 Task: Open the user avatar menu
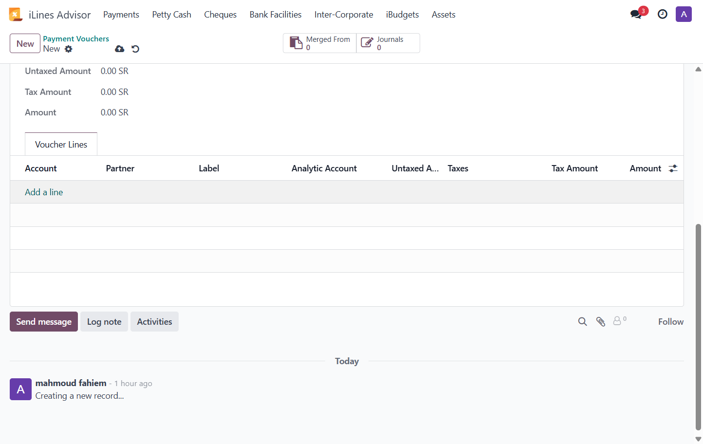pos(684,14)
